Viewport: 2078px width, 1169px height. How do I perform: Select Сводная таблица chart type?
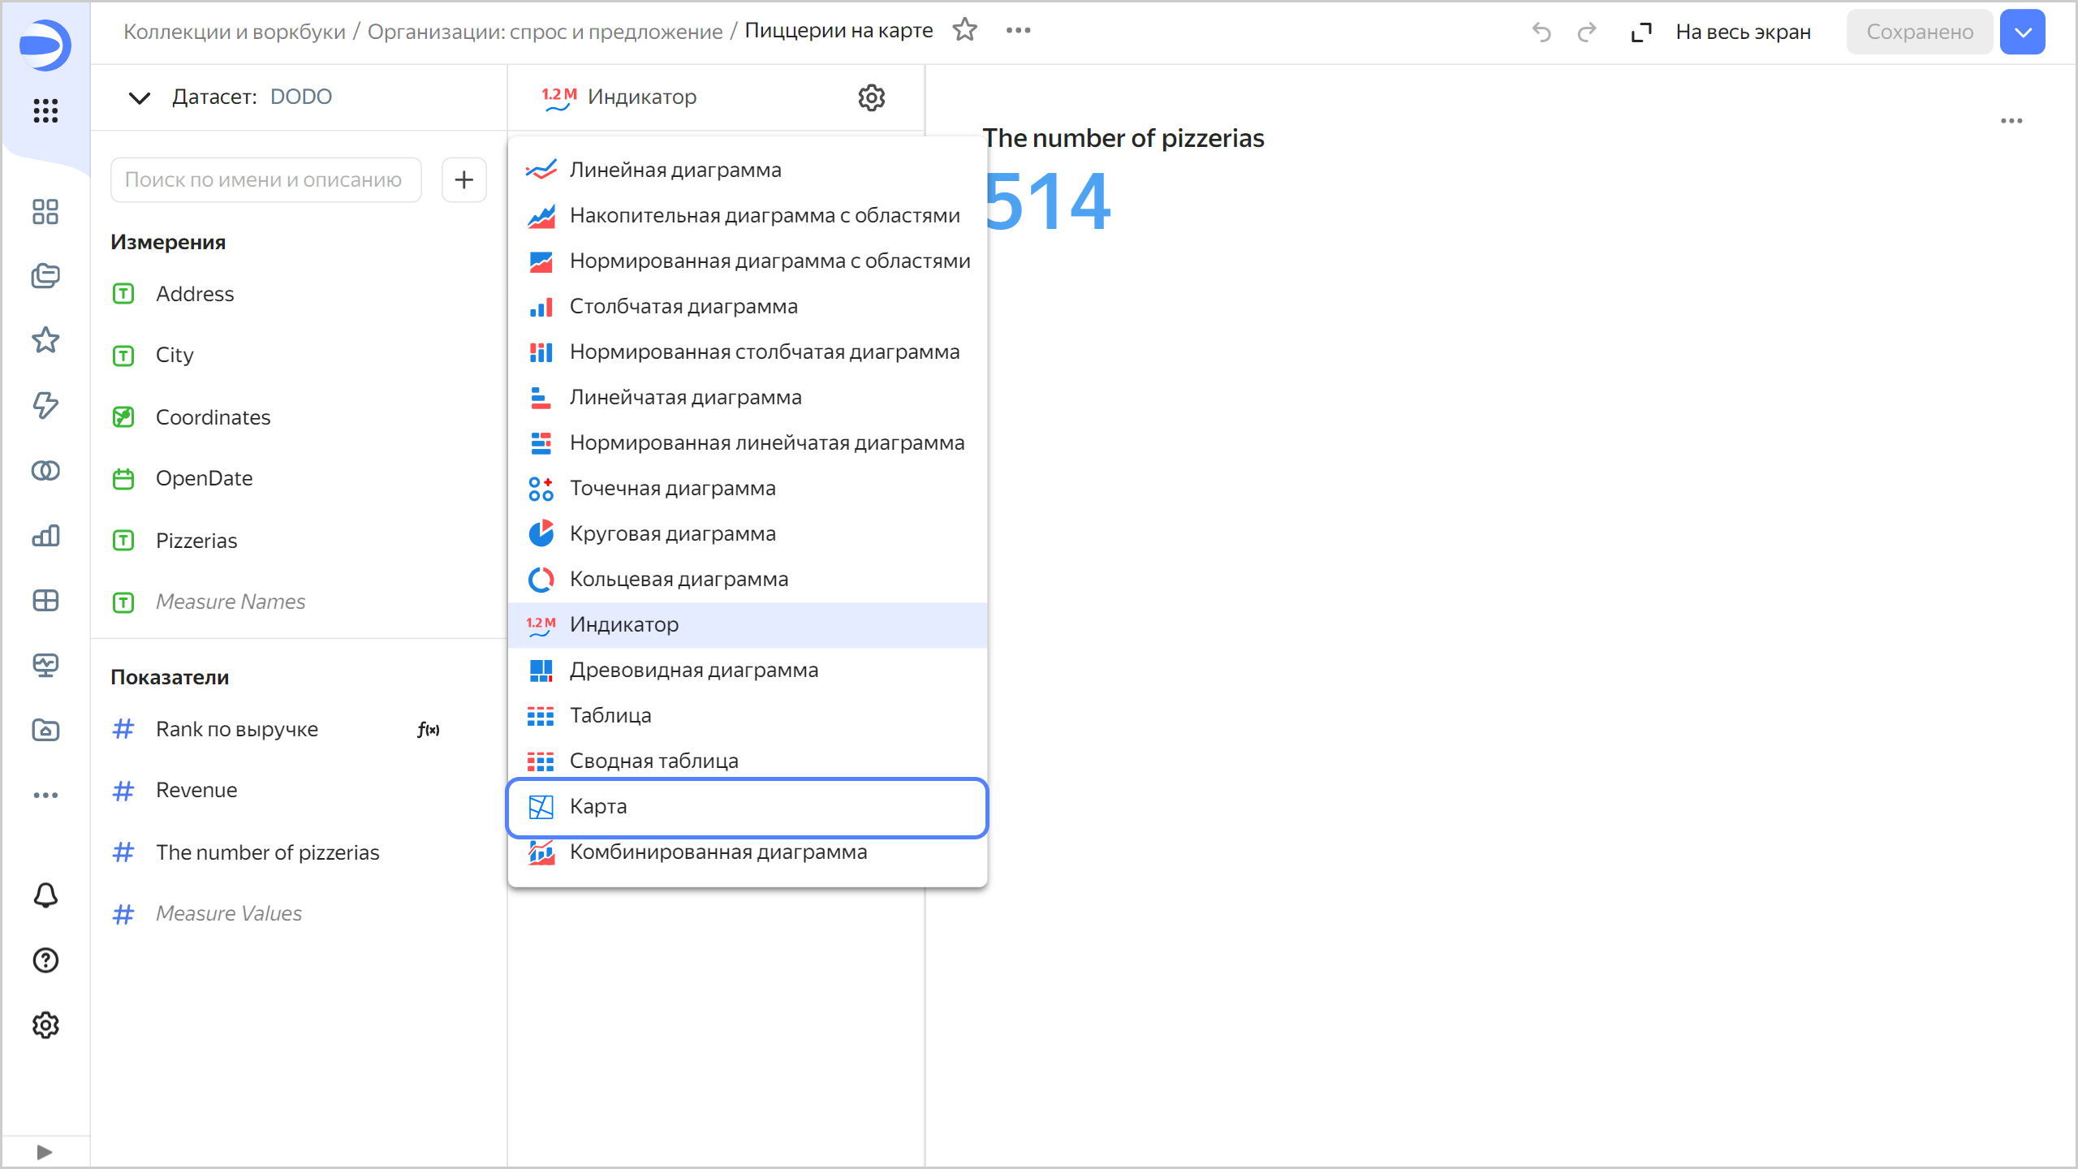click(x=653, y=761)
